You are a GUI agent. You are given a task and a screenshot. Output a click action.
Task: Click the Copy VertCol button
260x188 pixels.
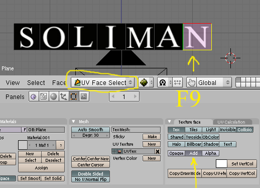pyautogui.click(x=242, y=173)
